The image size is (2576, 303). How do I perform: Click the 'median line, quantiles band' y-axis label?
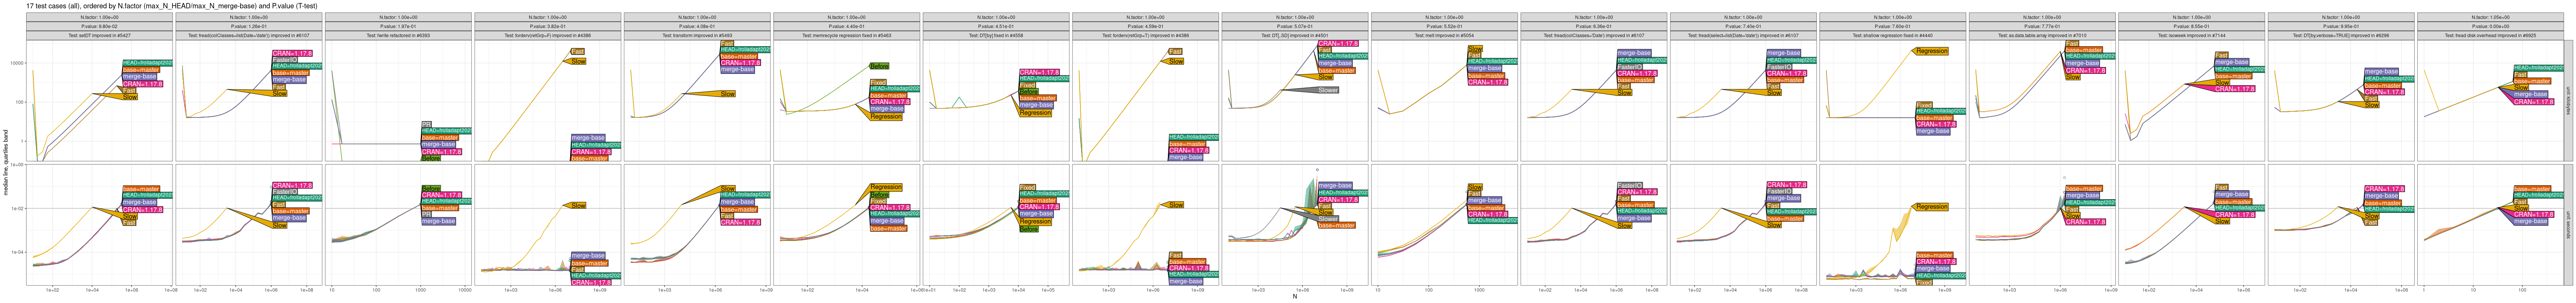click(6, 162)
